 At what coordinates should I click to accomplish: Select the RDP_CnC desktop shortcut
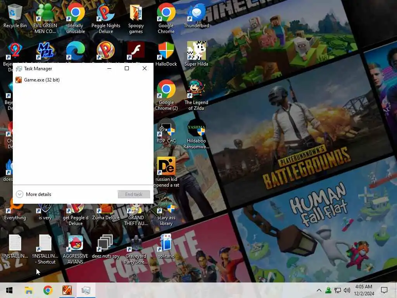[x=166, y=131]
